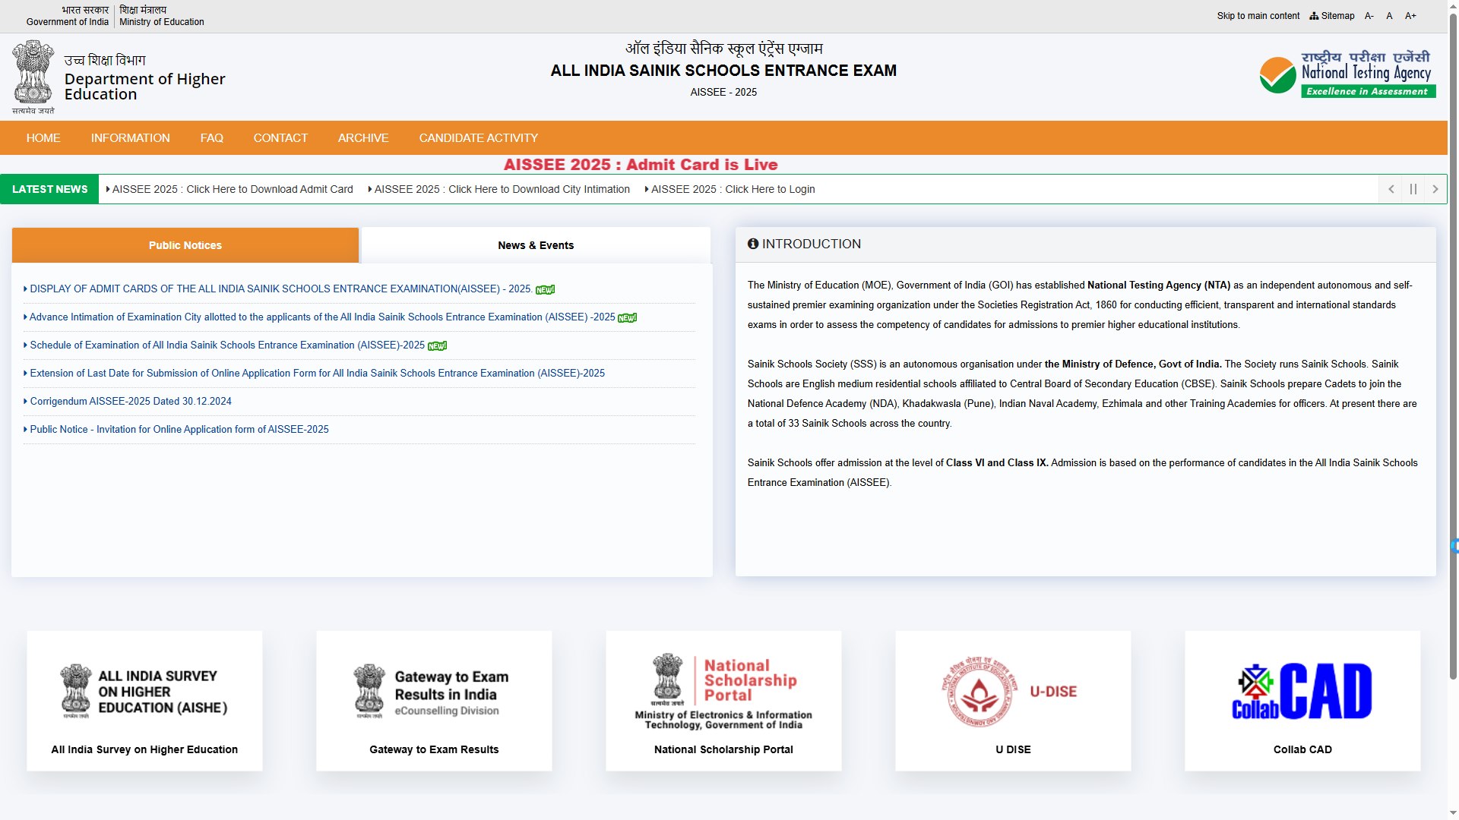Click the LATEST NEWS label
The image size is (1459, 820).
[49, 189]
